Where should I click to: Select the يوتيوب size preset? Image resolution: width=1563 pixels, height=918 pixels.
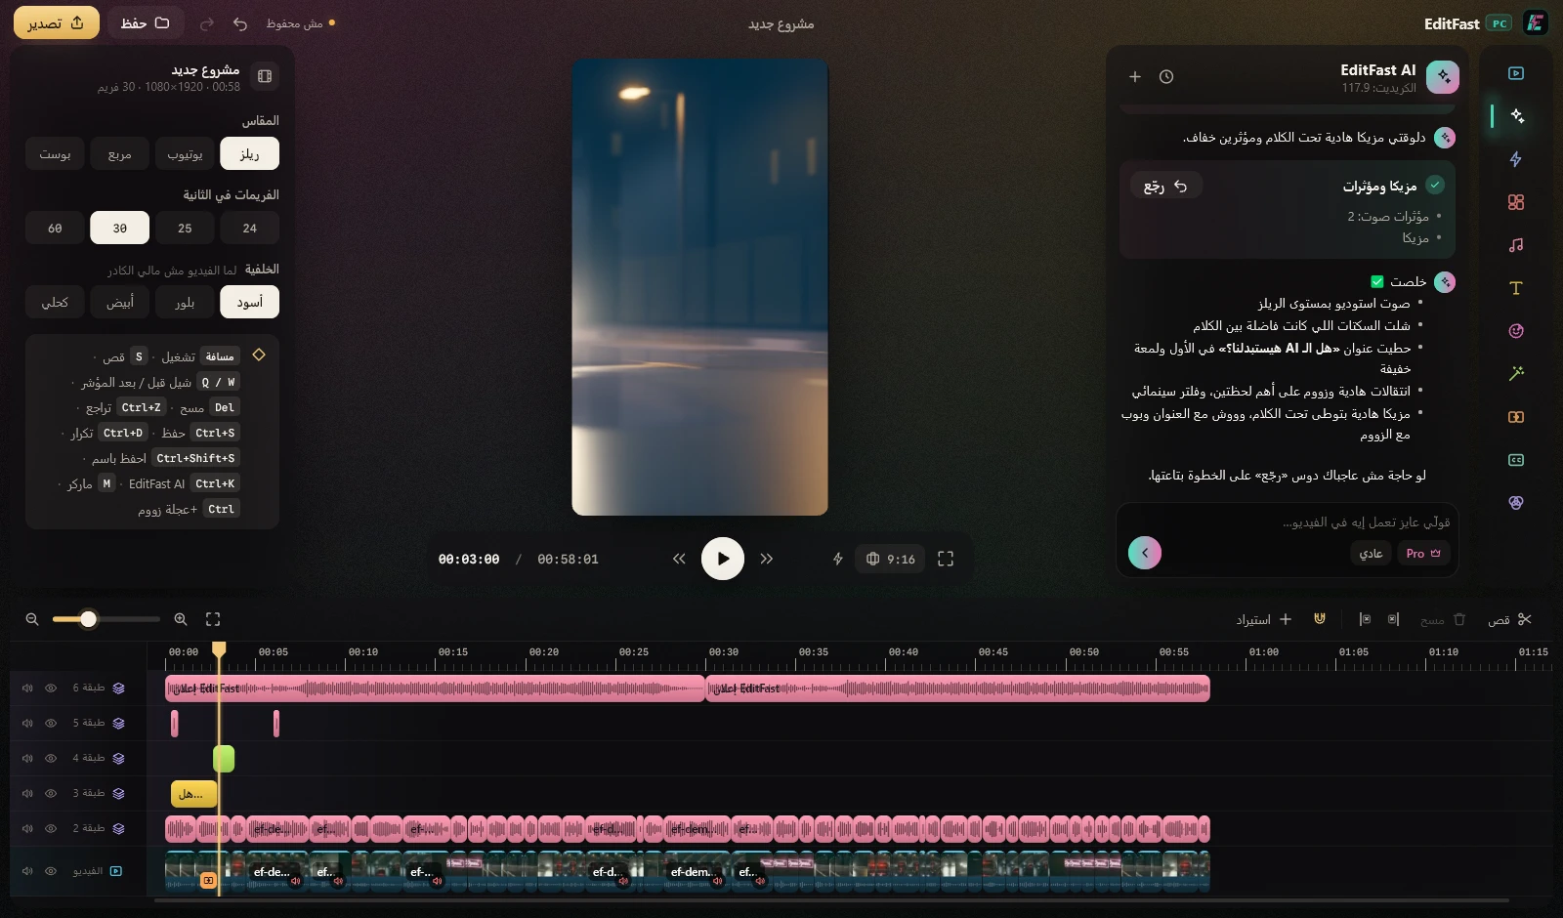[185, 153]
